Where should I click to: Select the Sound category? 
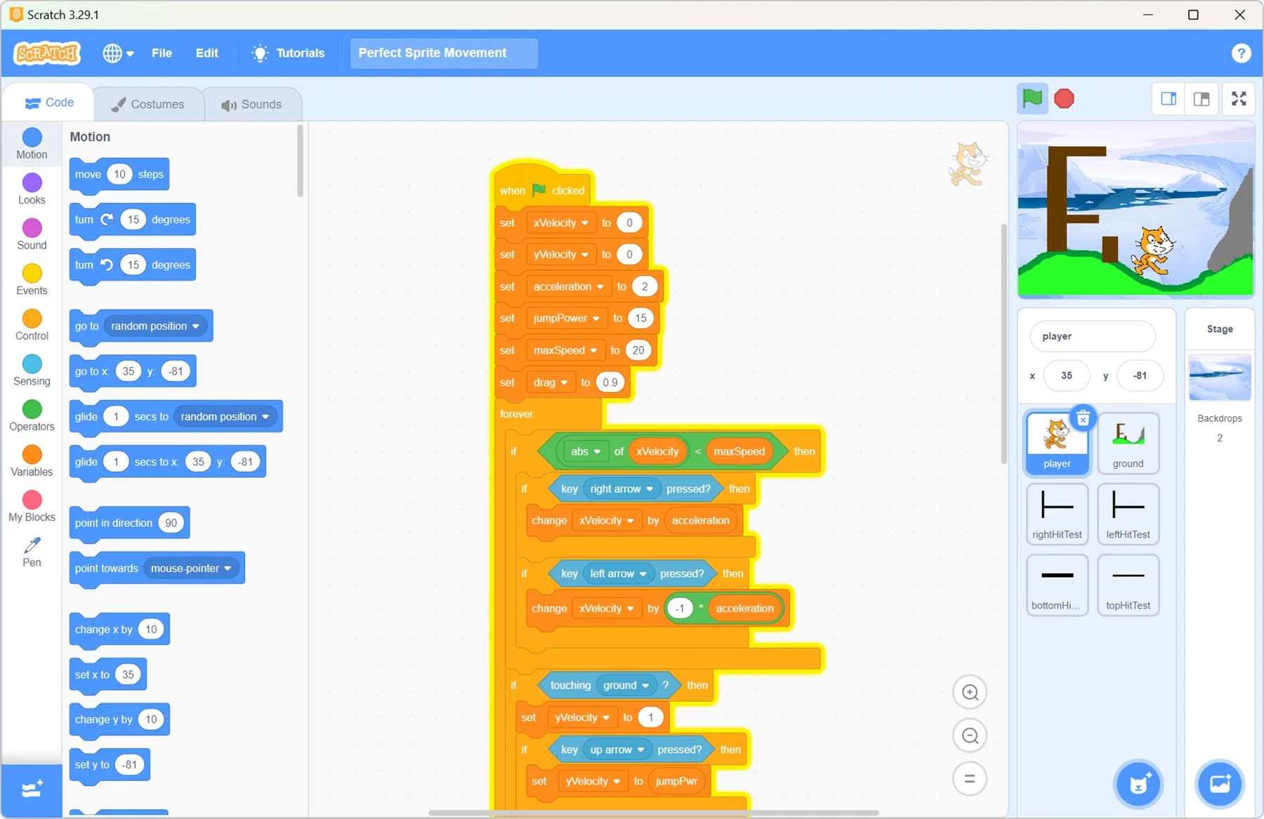point(32,234)
